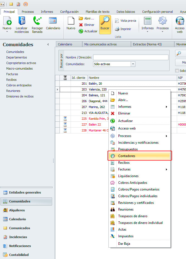This screenshot has height=259, width=186.
Task: Choose Revisiones y certificados entry
Action: tap(140, 203)
